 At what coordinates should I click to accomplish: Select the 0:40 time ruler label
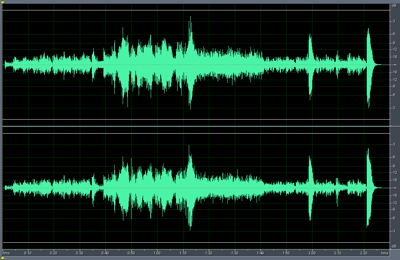(x=105, y=253)
